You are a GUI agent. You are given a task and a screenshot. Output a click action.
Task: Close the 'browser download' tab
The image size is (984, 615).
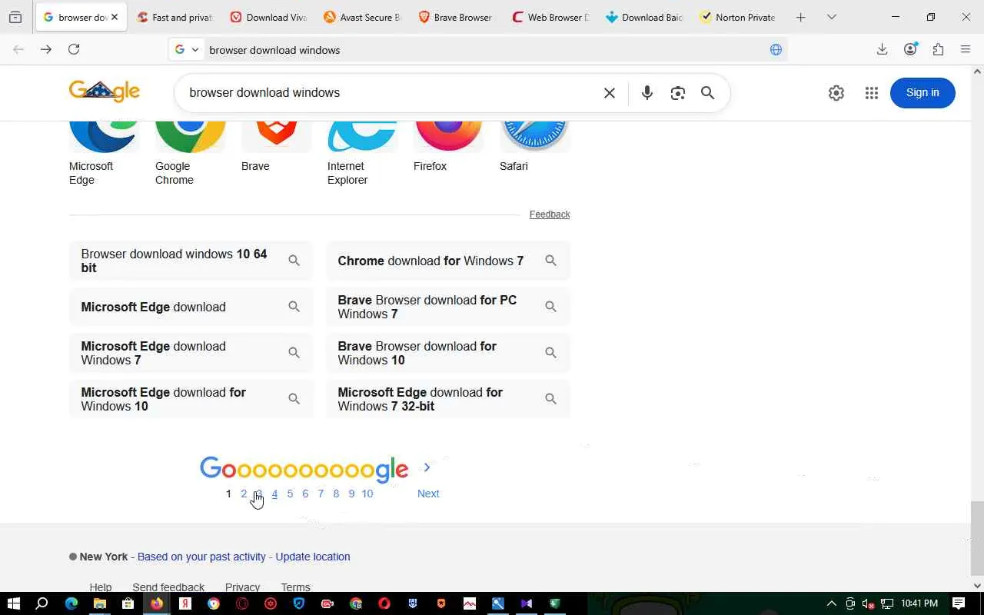[x=115, y=17]
